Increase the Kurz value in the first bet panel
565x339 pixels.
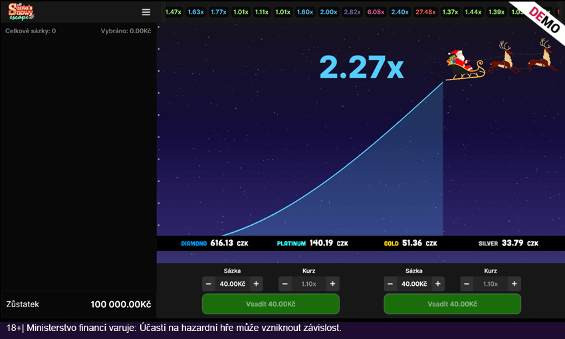click(x=333, y=284)
